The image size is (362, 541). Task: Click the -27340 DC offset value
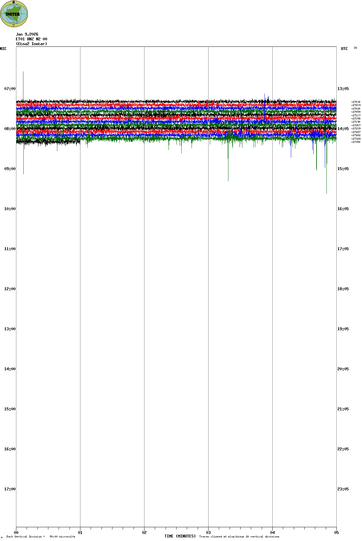(x=356, y=142)
